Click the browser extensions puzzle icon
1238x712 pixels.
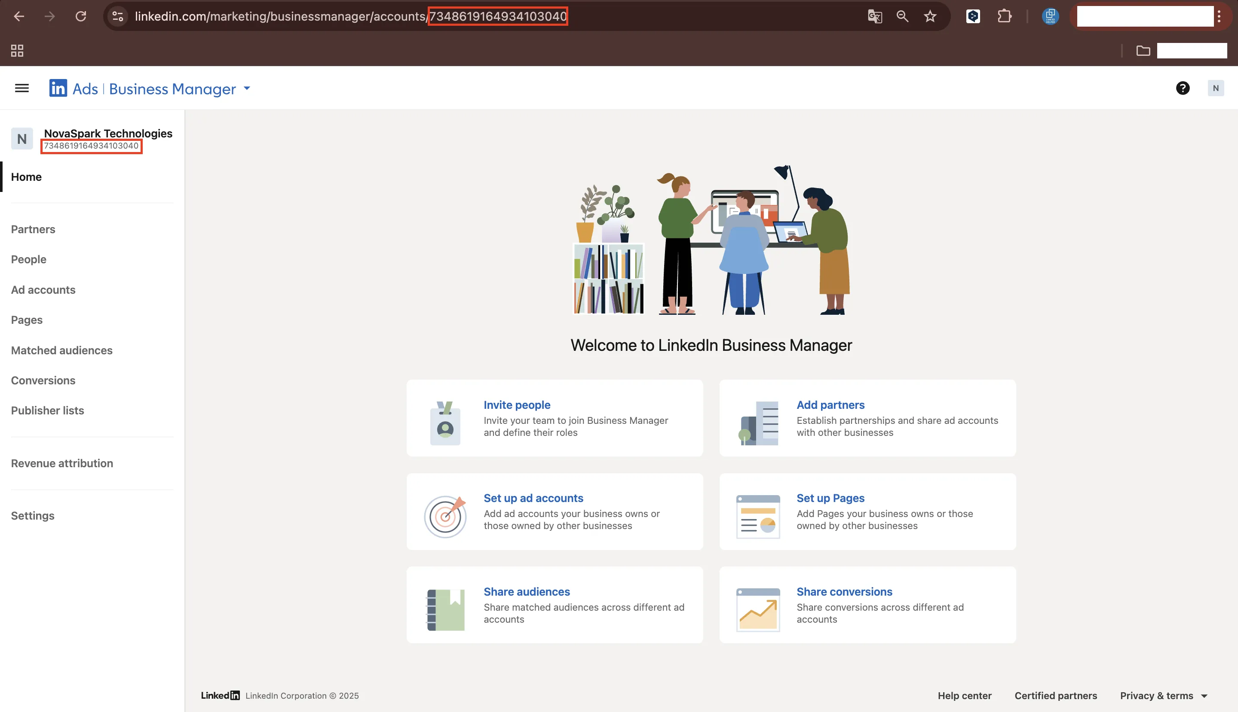(x=1005, y=16)
